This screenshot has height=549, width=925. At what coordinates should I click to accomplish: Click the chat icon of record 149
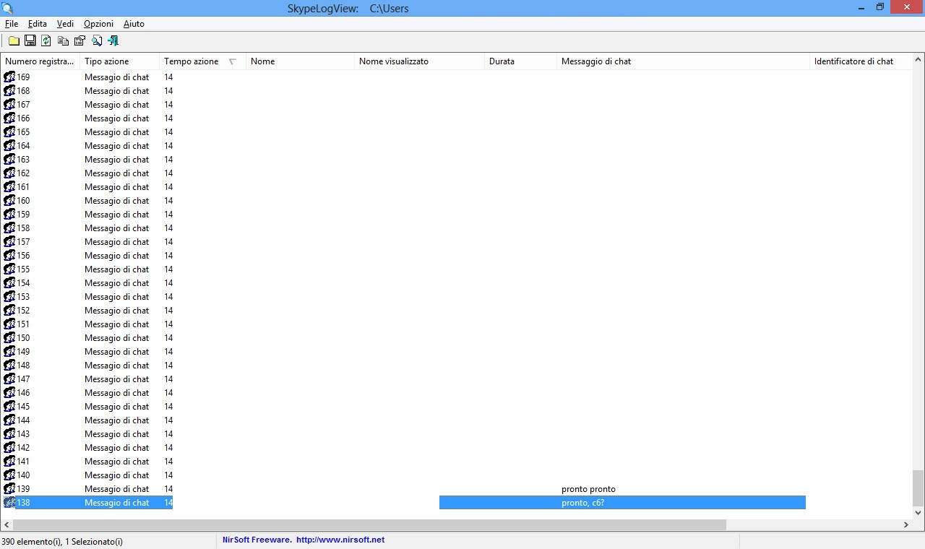click(9, 351)
